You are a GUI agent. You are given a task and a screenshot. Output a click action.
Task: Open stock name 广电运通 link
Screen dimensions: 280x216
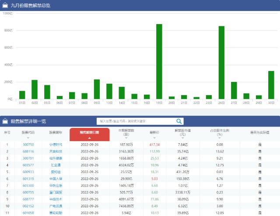(56, 206)
